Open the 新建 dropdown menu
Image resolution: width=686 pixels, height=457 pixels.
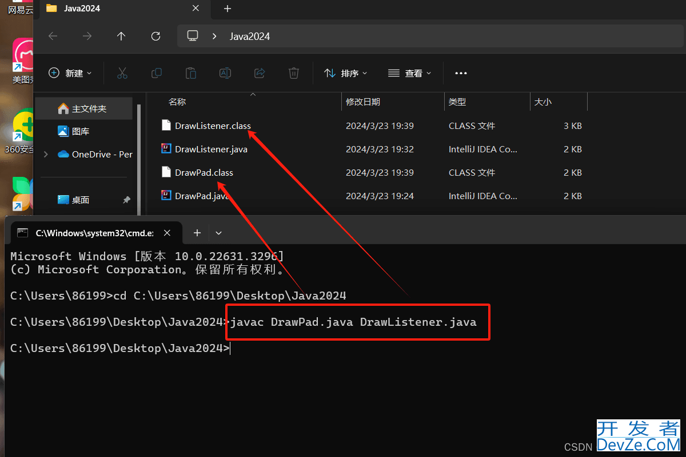pos(70,73)
